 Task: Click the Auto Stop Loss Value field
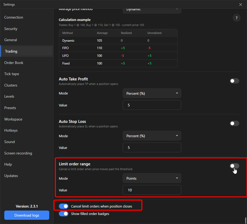coord(152,147)
